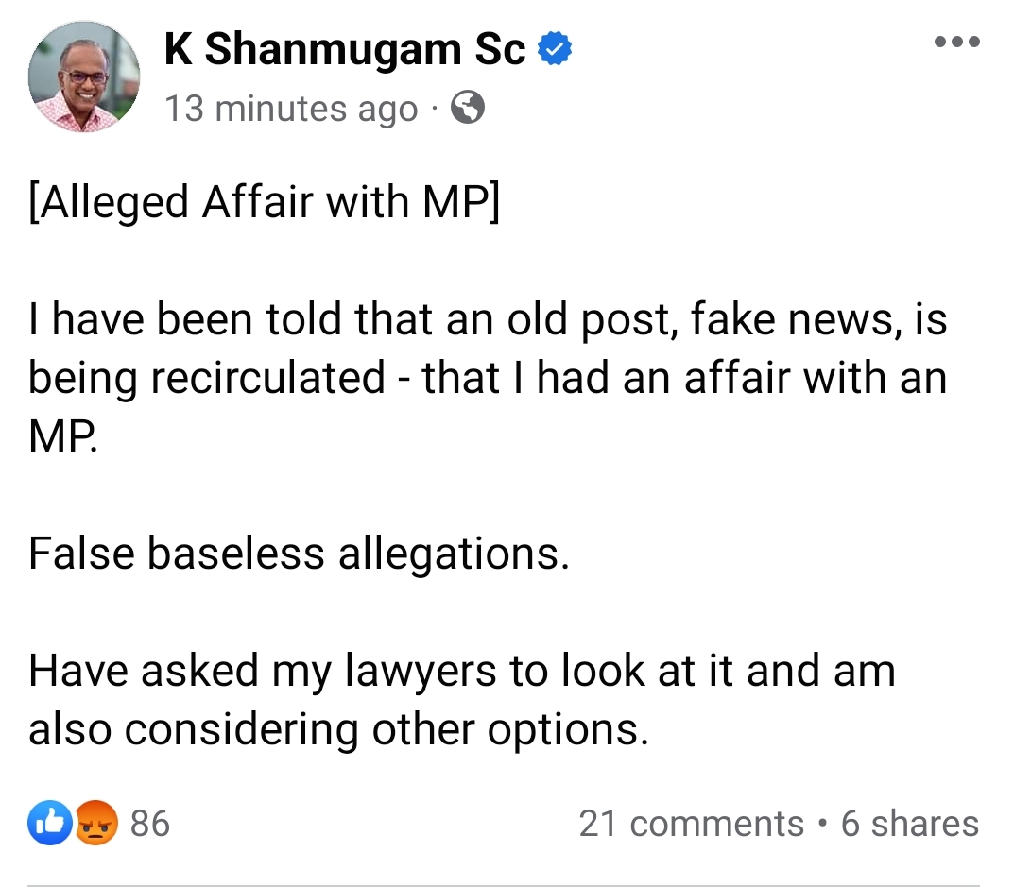Image resolution: width=1014 pixels, height=887 pixels.
Task: Open K Shanmugam's profile picture
Action: 84,77
